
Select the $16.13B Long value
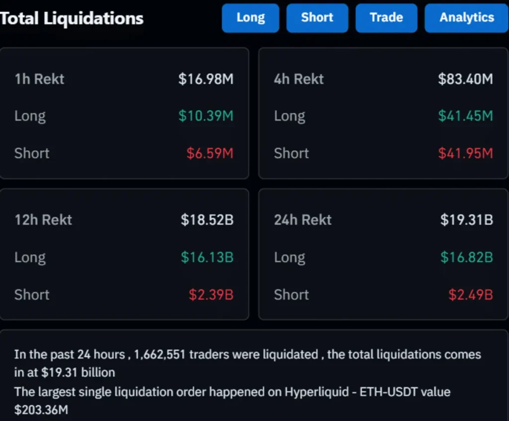point(207,257)
